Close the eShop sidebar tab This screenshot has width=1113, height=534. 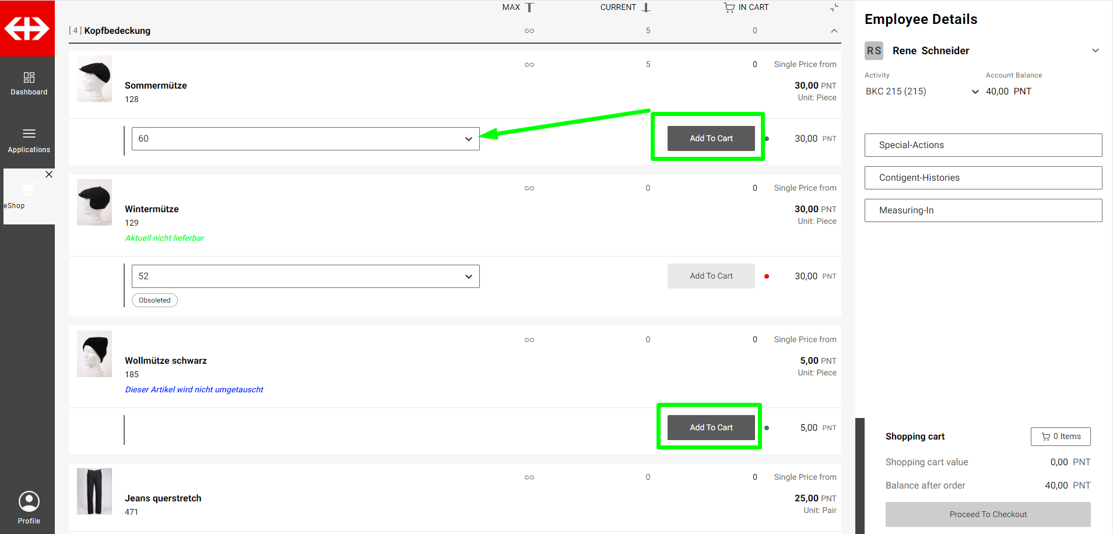pos(49,174)
